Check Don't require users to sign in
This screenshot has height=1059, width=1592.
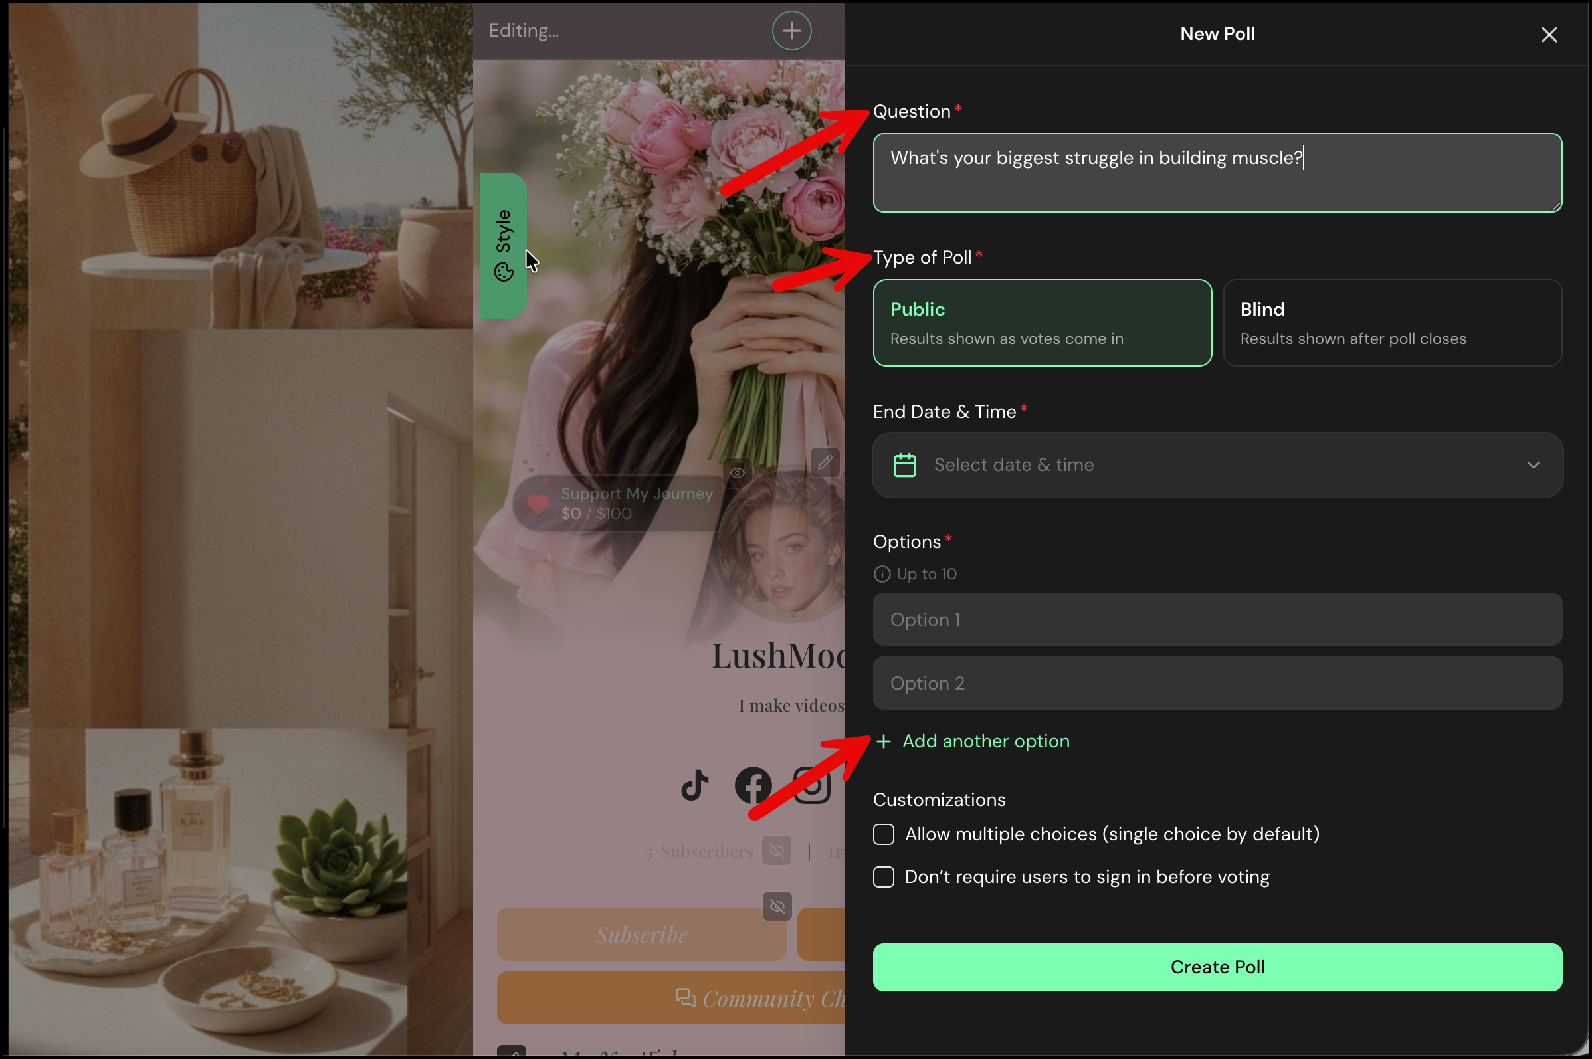(x=884, y=878)
